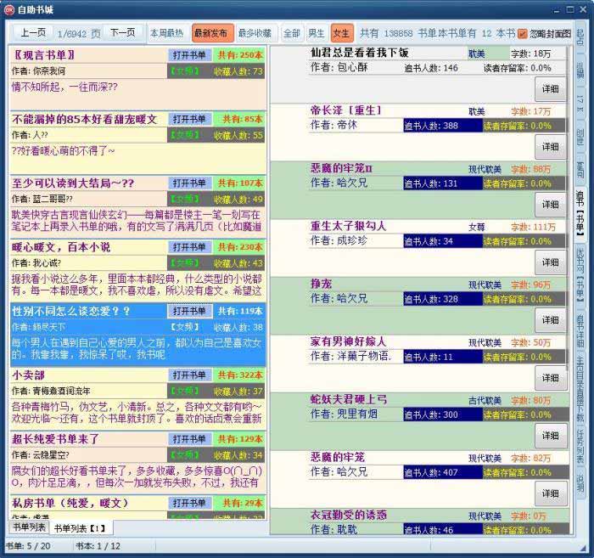Open 详细 for 重生太子狠勾人
The width and height of the screenshot is (594, 558).
(x=550, y=262)
